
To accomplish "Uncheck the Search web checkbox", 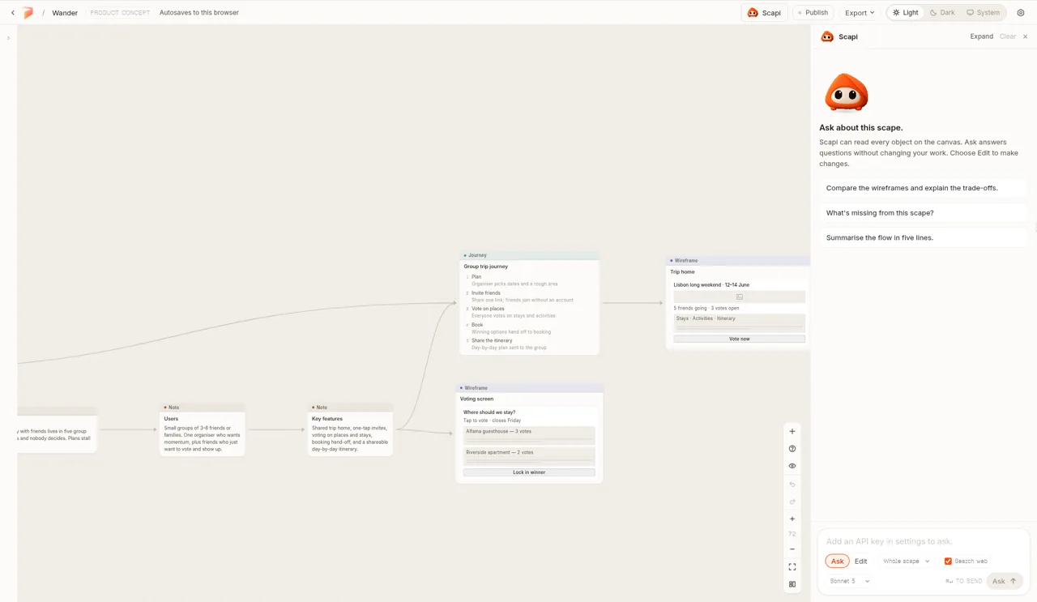I will 948,561.
